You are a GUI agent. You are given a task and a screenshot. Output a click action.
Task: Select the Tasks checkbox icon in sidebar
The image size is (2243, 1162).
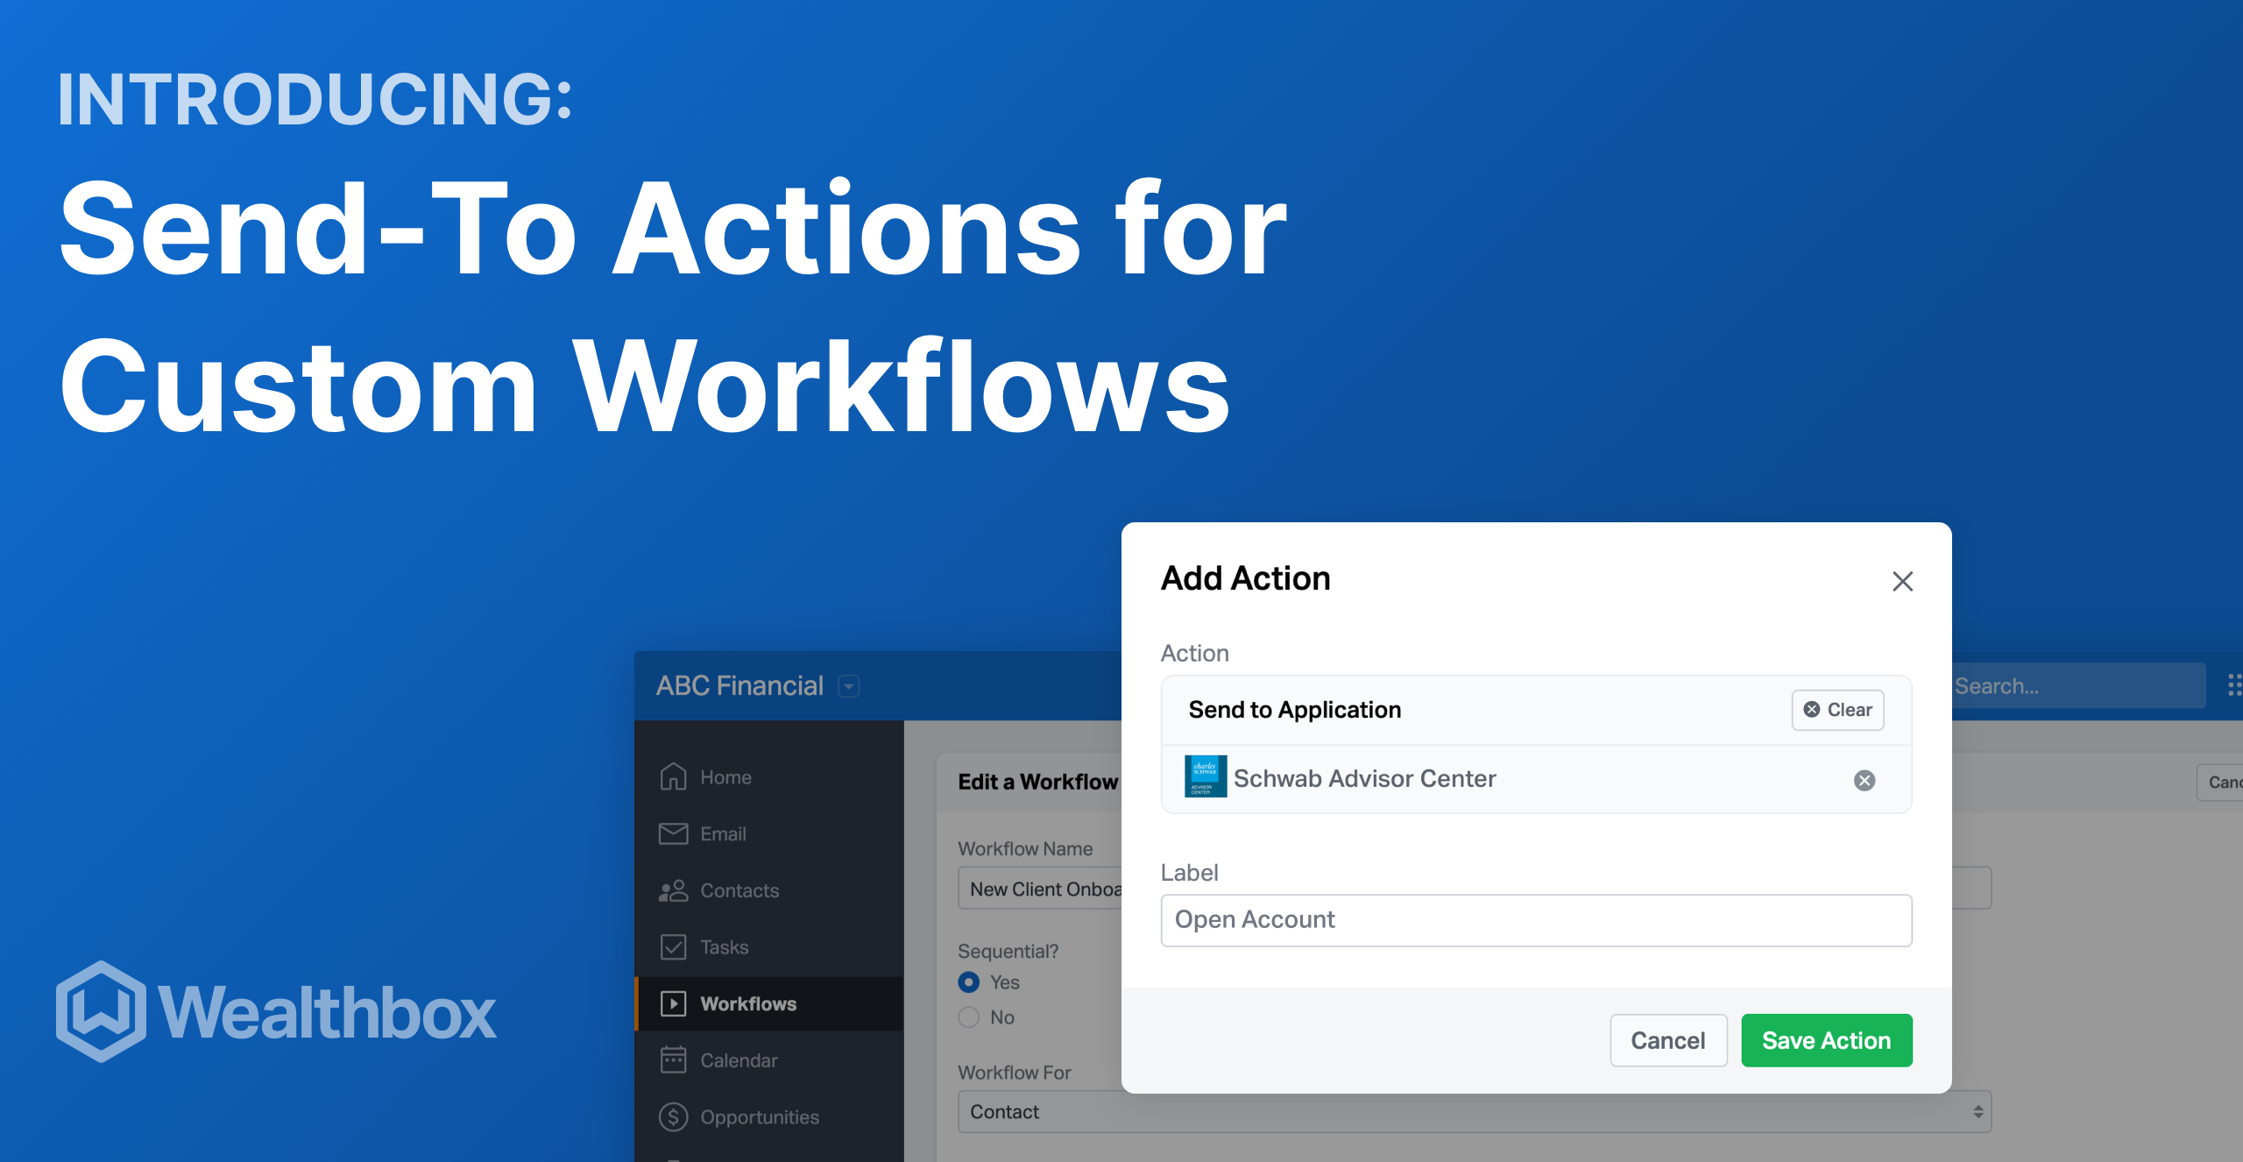[x=672, y=947]
